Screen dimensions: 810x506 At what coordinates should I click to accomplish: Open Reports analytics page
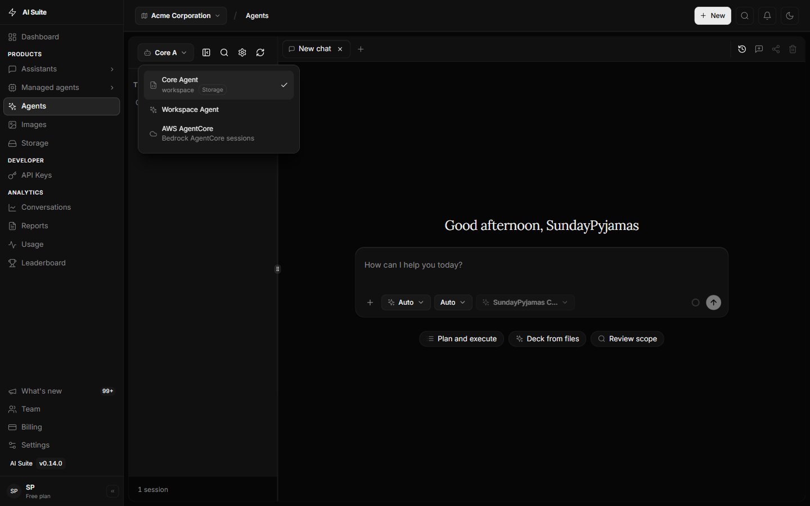pyautogui.click(x=62, y=226)
